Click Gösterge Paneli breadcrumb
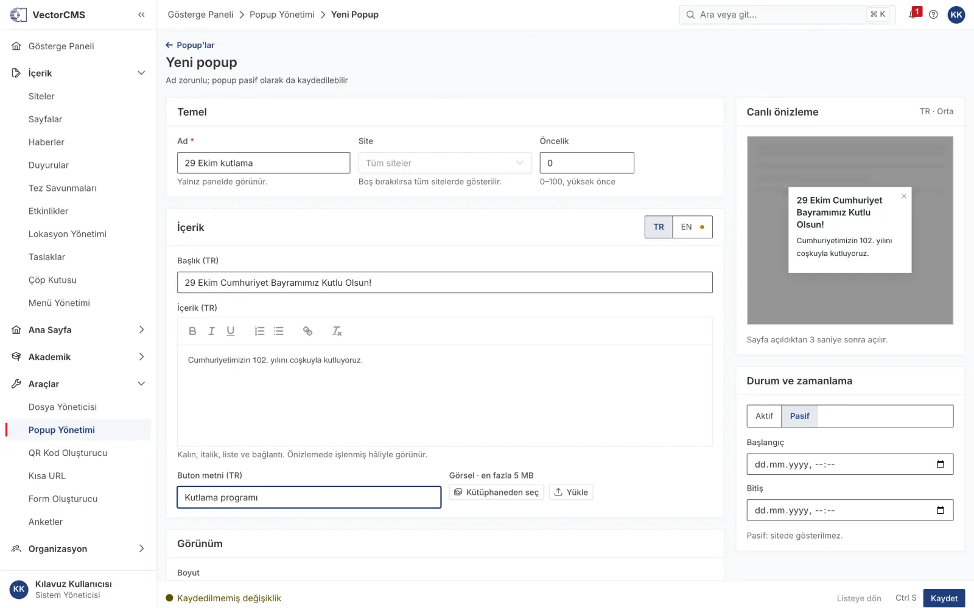974x608 pixels. 200,15
